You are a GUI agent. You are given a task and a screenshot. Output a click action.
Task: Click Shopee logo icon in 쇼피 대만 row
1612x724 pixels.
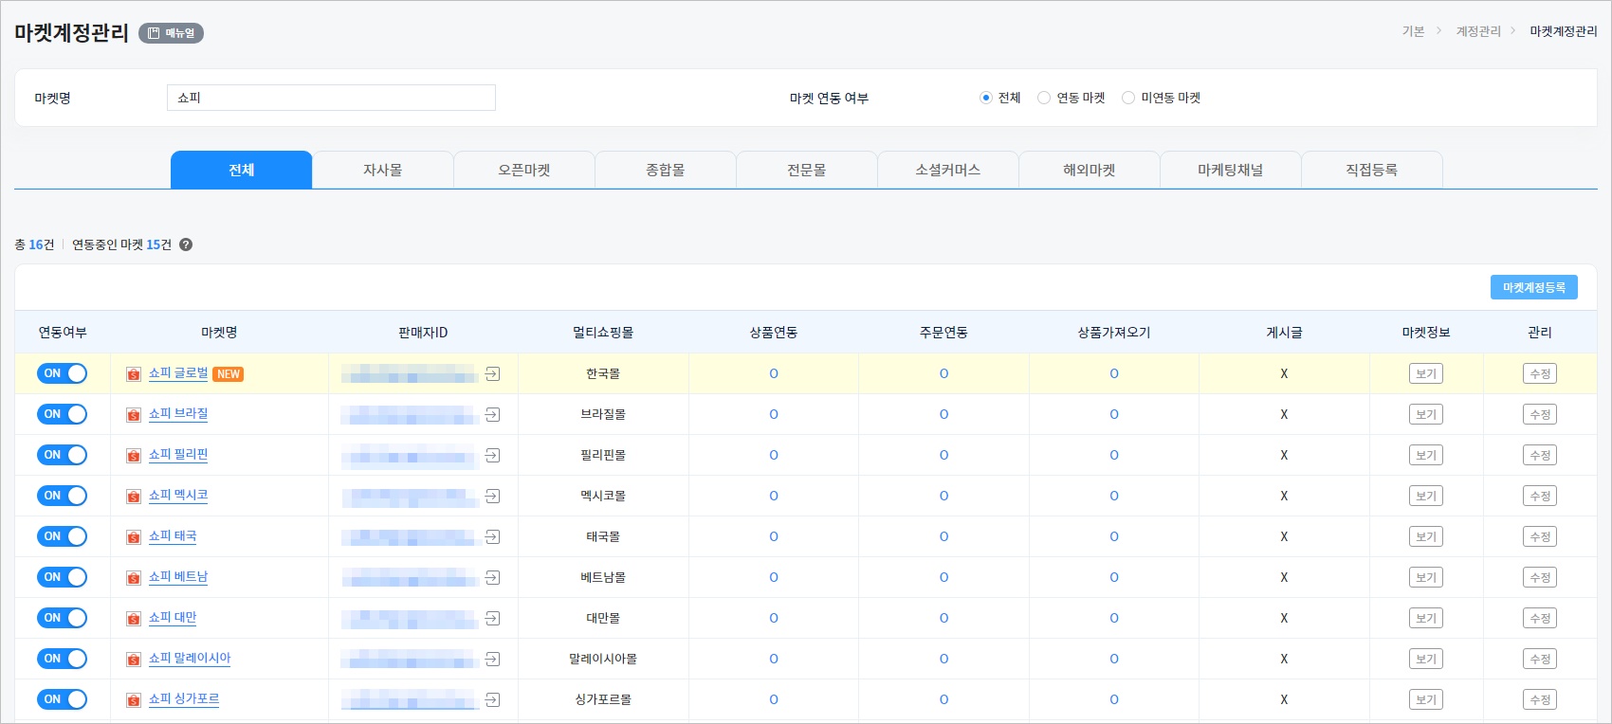tap(134, 619)
